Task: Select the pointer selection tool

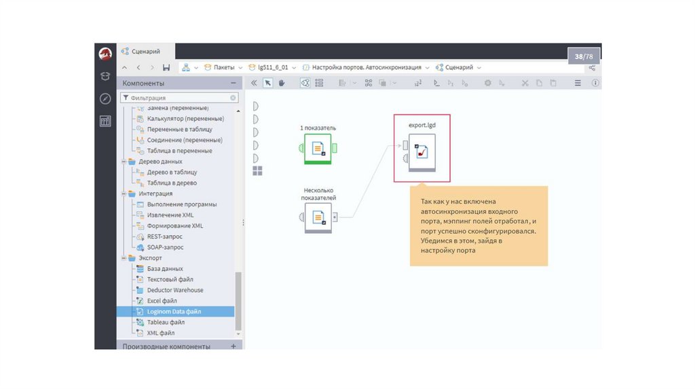Action: tap(267, 83)
